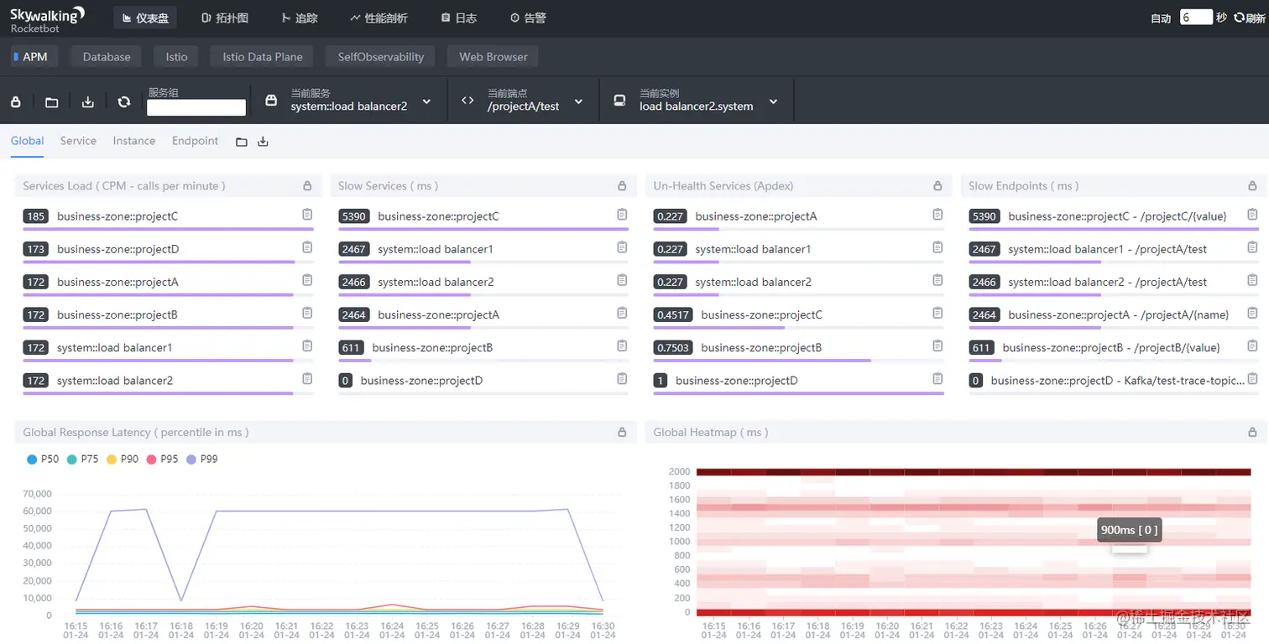The height and width of the screenshot is (644, 1269).
Task: Select the Database dashboard button
Action: 107,57
